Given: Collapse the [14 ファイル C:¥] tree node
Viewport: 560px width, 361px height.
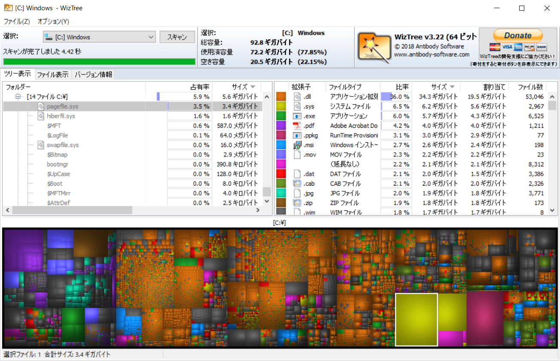Looking at the screenshot, I should pos(18,97).
